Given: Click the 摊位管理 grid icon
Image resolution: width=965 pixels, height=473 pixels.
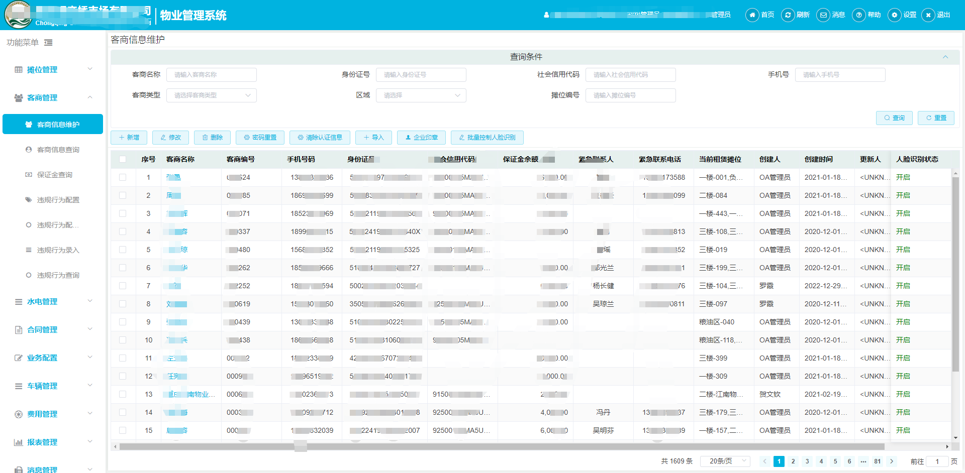Looking at the screenshot, I should (x=19, y=69).
